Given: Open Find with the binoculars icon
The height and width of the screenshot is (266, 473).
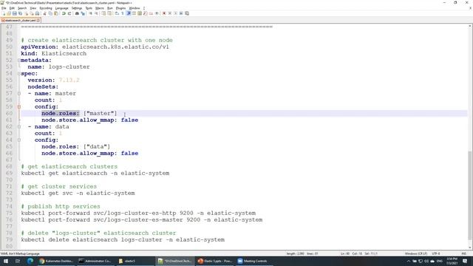Looking at the screenshot, I should tap(77, 13).
